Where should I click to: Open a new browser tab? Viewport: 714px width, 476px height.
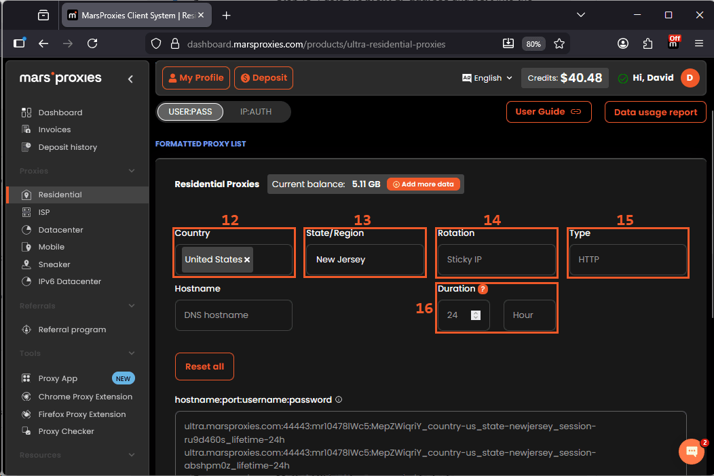coord(226,16)
